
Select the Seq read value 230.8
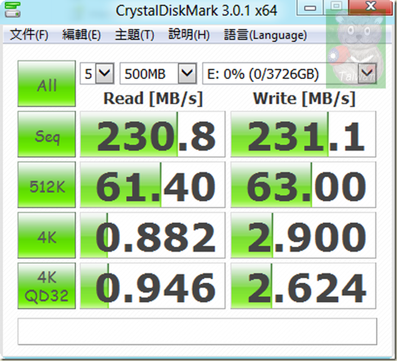152,134
